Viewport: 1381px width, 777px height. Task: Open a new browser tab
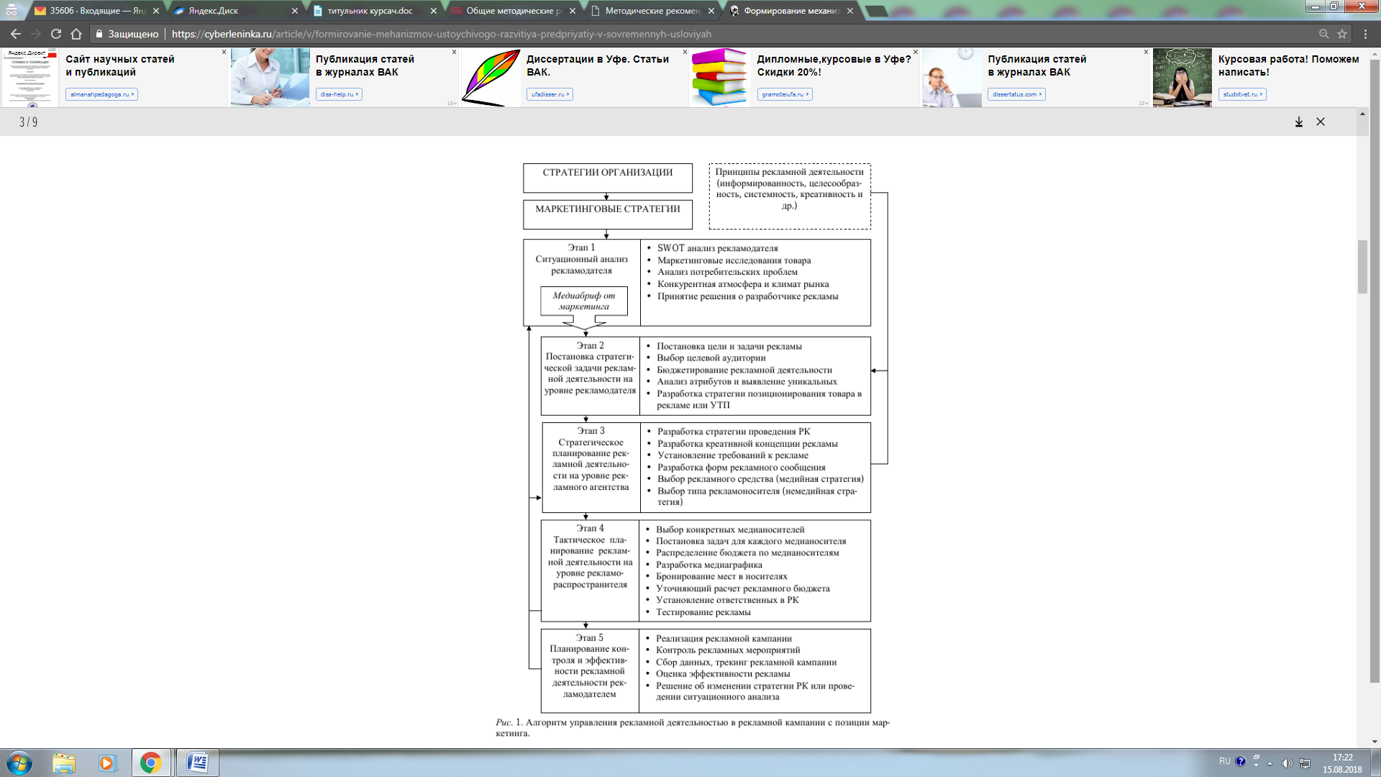pos(876,11)
